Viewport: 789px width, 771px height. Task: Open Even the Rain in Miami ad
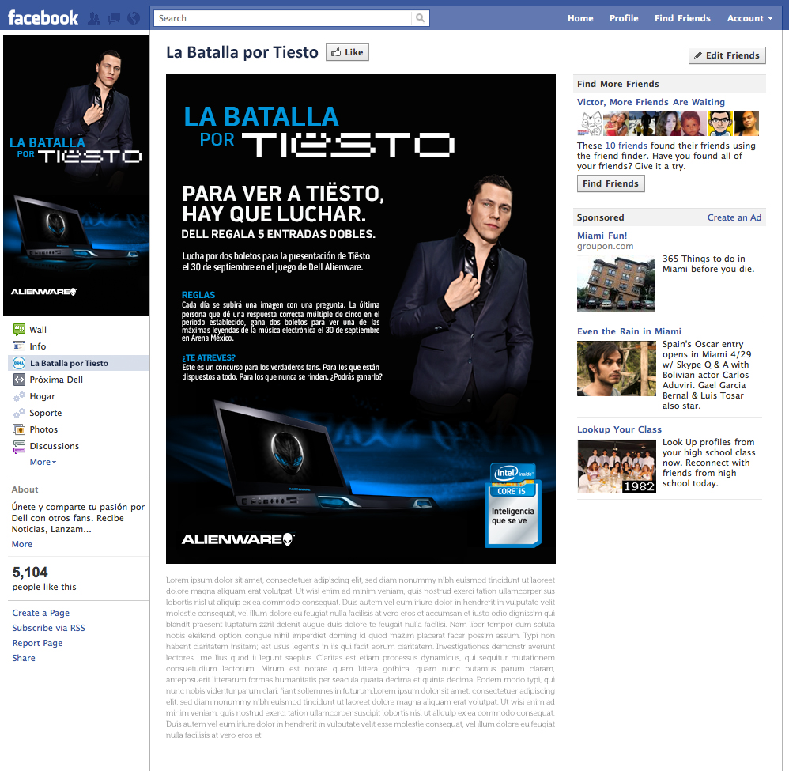pos(629,331)
